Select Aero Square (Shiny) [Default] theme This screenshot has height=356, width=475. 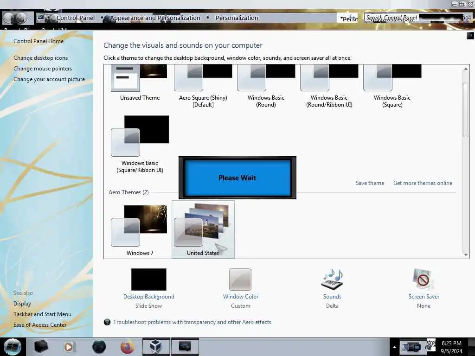click(203, 86)
